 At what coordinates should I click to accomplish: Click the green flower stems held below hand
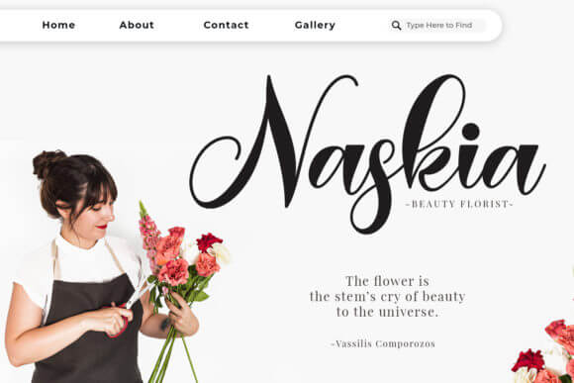click(172, 355)
